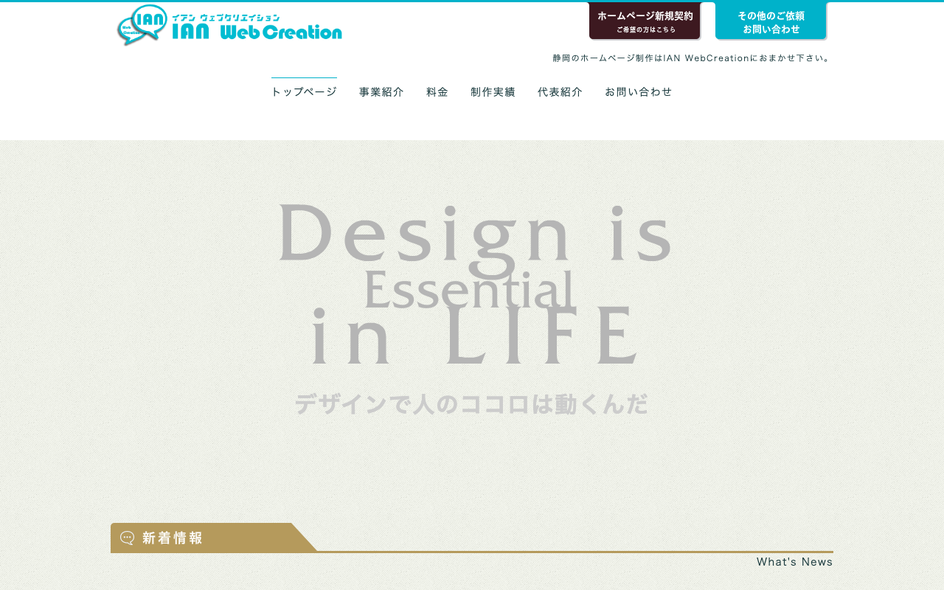This screenshot has height=590, width=944.
Task: Open the 代表紹介 menu item
Action: point(560,92)
